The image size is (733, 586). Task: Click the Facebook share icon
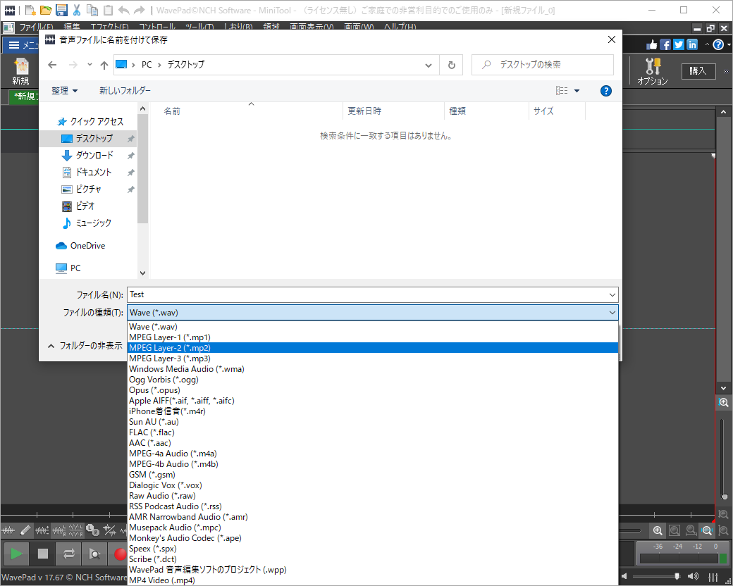[665, 44]
